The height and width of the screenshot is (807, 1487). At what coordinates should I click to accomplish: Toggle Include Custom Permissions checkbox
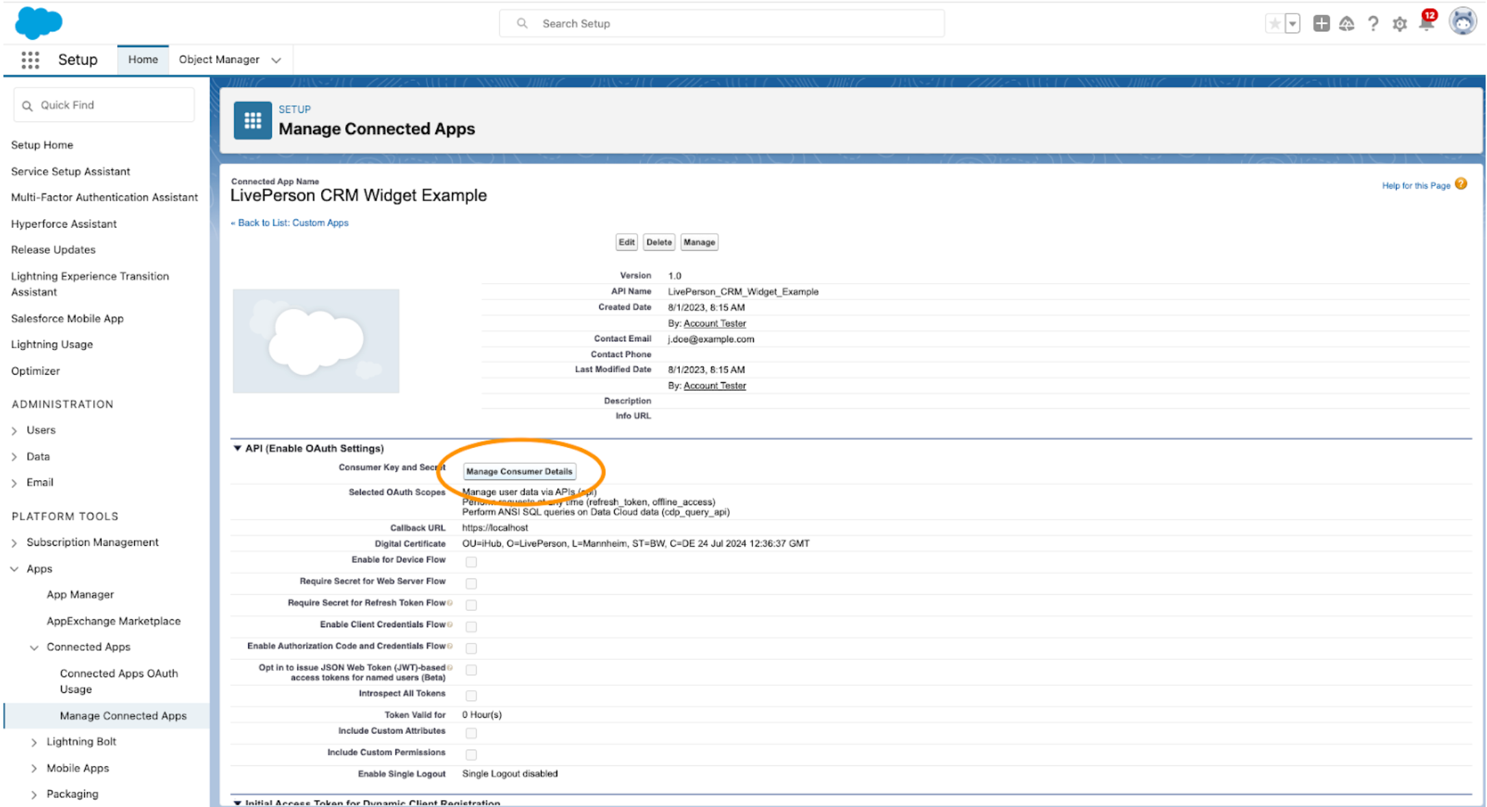click(471, 754)
